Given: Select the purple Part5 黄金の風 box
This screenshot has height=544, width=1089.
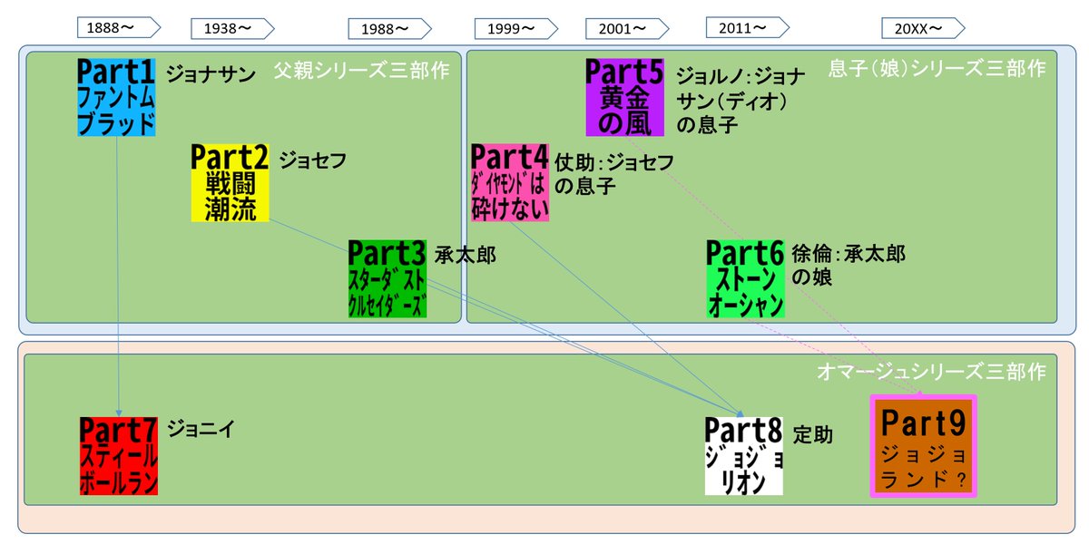Looking at the screenshot, I should 625,97.
